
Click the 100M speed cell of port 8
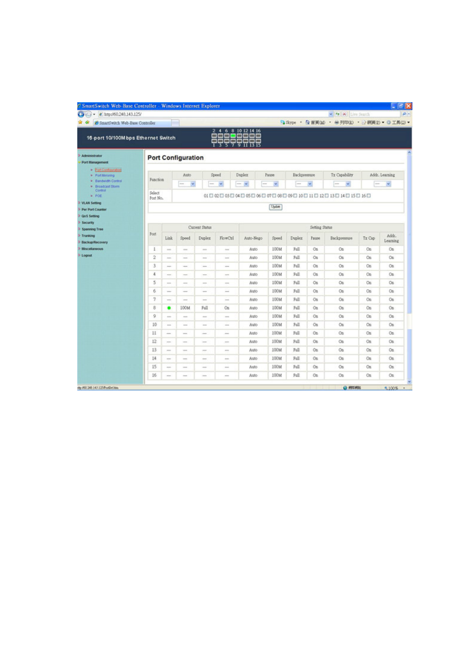(185, 308)
